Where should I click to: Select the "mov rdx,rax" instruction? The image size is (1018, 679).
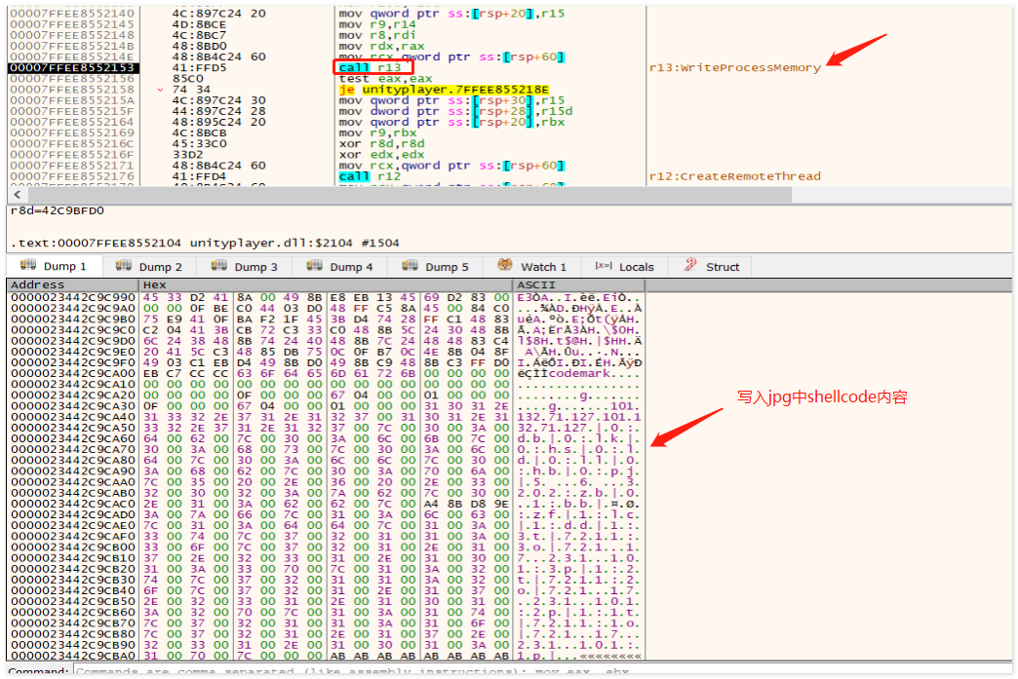[x=382, y=46]
